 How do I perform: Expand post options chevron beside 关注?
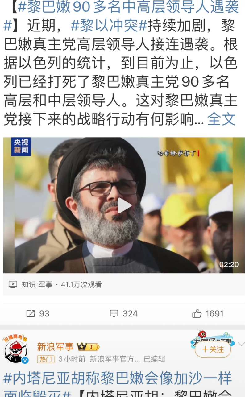pos(241,344)
